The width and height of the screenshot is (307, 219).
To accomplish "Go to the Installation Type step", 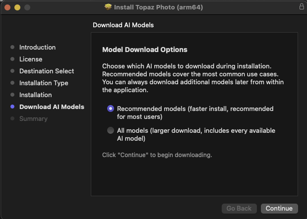I will (x=44, y=83).
